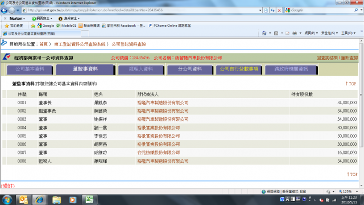Viewport: 364px width, 205px height.
Task: Open Excel from the taskbar
Action: pyautogui.click(x=89, y=200)
